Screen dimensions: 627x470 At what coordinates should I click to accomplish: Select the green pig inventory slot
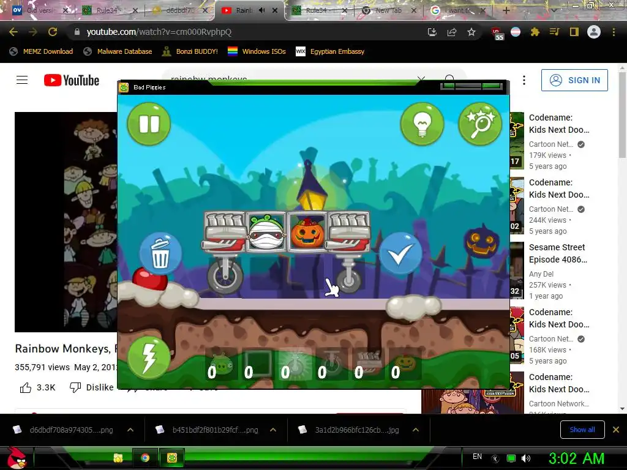[220, 364]
